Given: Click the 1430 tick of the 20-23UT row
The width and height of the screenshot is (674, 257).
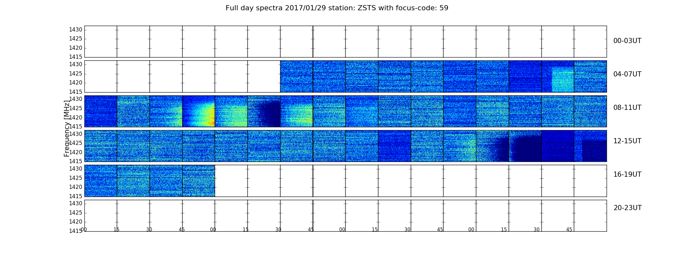Looking at the screenshot, I should click(76, 204).
